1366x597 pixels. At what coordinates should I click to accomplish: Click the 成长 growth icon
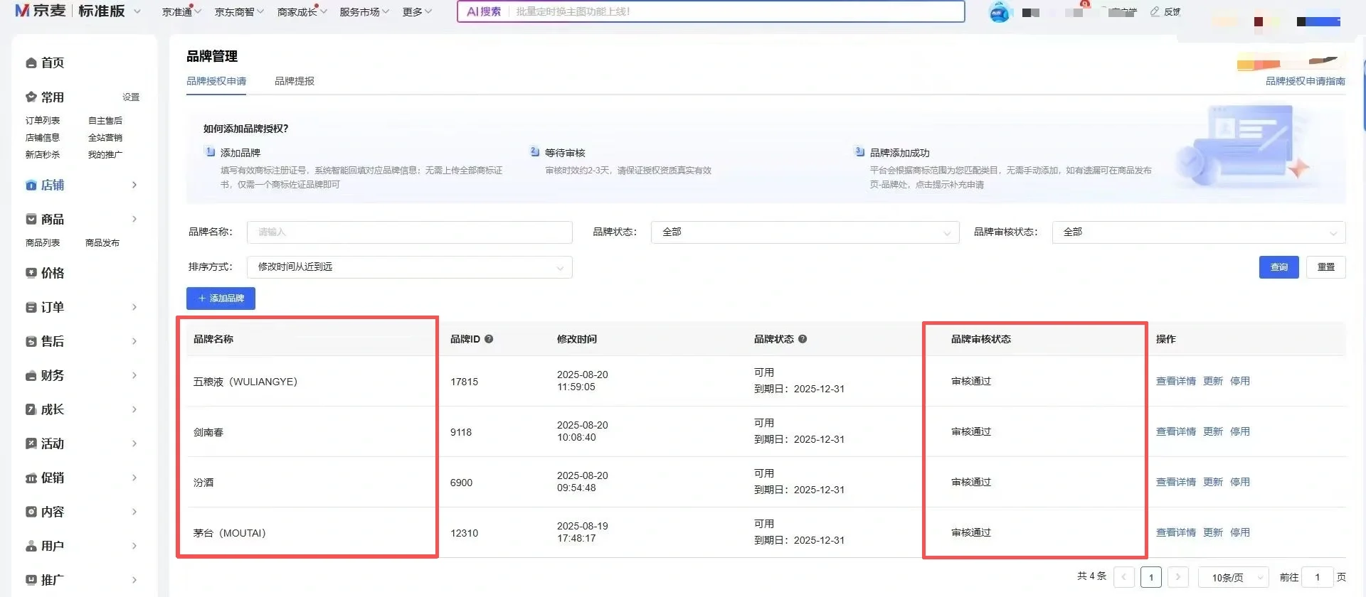click(x=31, y=409)
